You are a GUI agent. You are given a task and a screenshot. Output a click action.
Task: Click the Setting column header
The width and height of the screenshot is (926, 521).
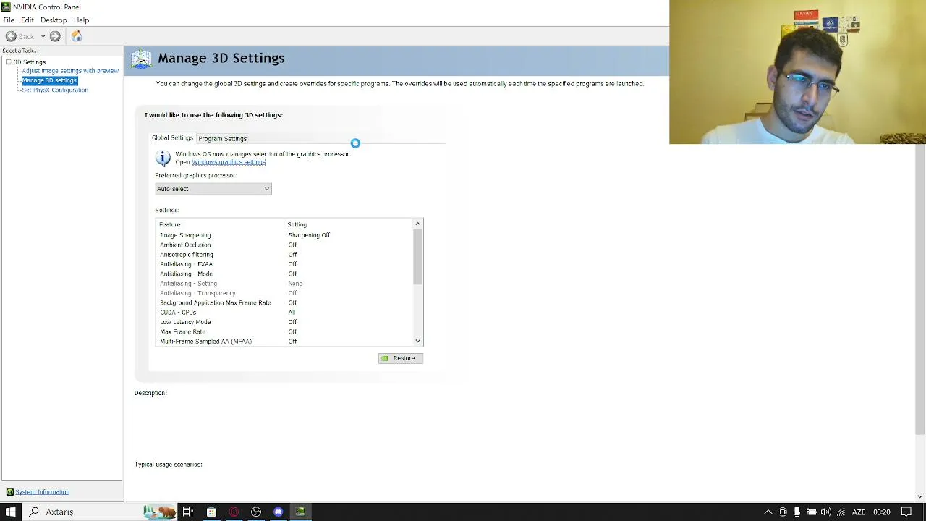(x=297, y=224)
